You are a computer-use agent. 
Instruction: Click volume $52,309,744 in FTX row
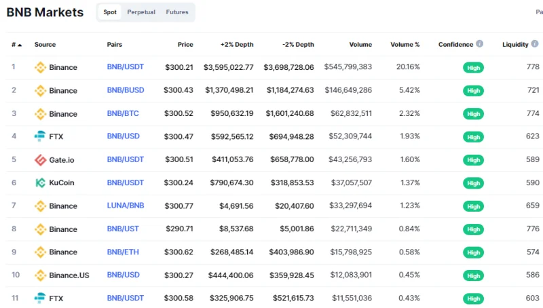(x=350, y=136)
